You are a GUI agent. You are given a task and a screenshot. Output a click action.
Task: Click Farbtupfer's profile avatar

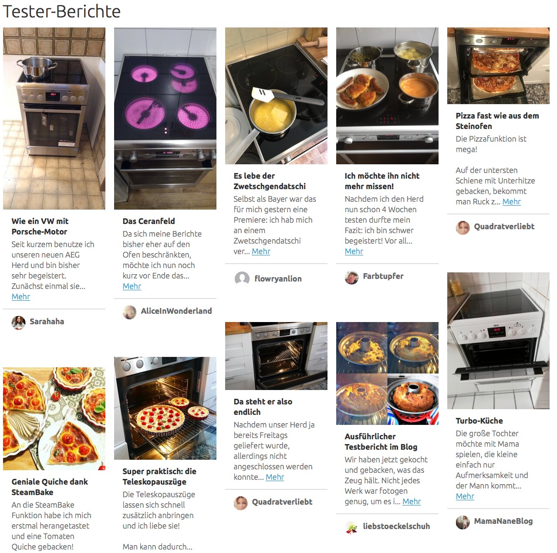351,277
